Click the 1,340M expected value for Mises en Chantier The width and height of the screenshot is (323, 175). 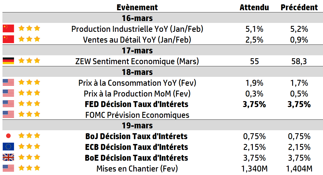coord(254,169)
